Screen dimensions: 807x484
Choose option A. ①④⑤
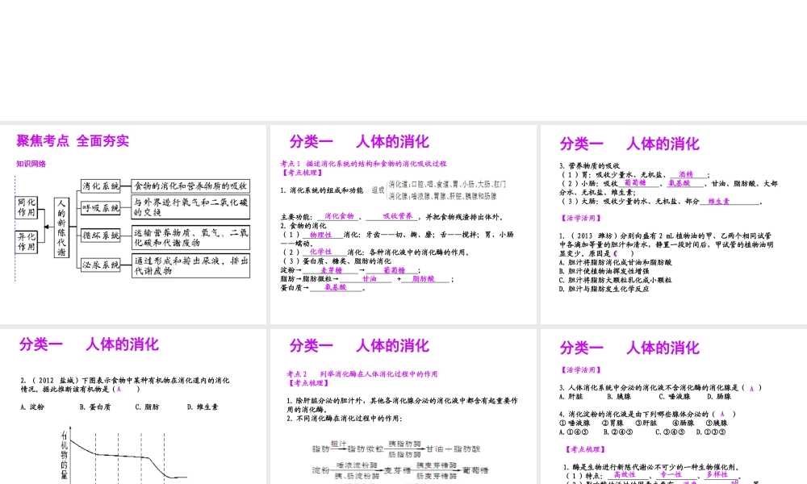573,432
